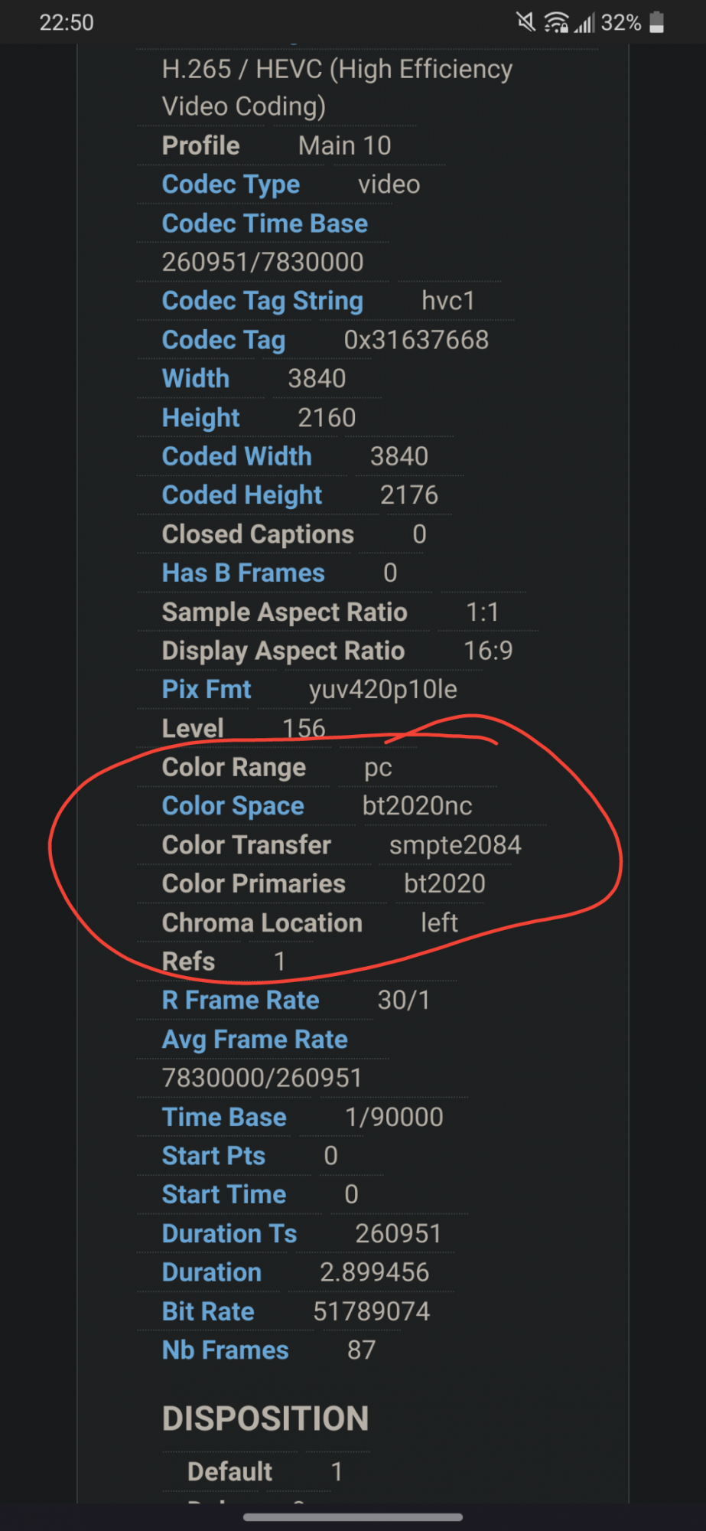This screenshot has height=1531, width=706.
Task: Open the Duration Ts link
Action: pos(229,1234)
